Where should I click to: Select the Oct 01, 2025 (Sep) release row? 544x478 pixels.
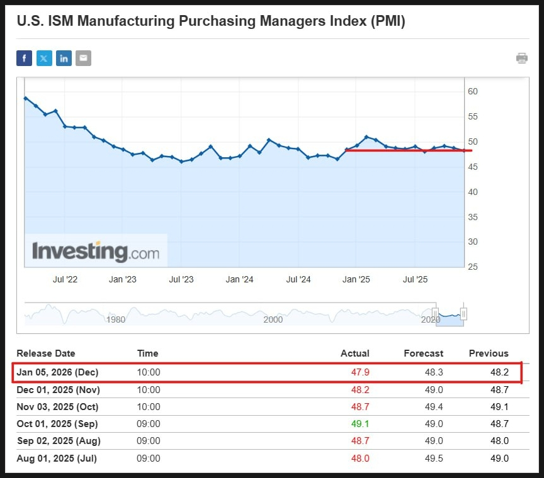[x=57, y=424]
